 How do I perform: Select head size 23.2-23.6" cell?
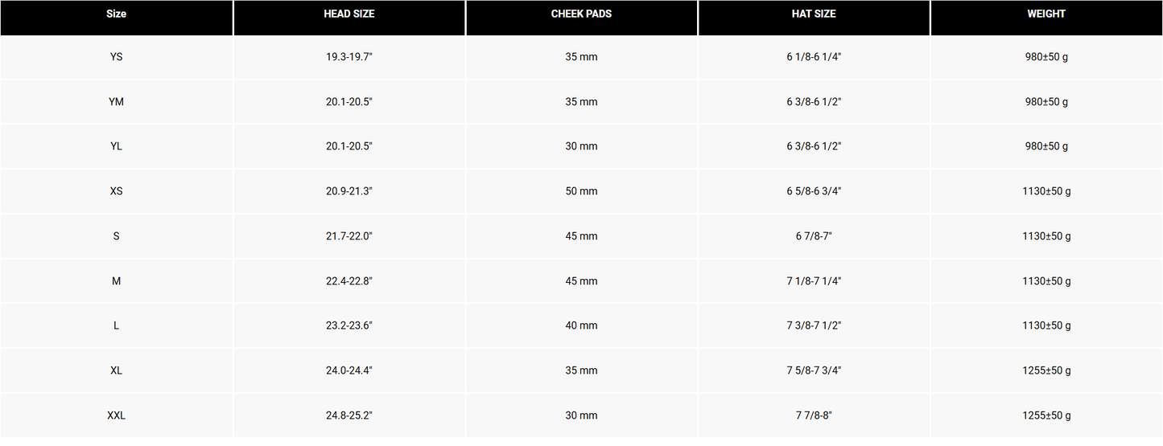pyautogui.click(x=348, y=325)
